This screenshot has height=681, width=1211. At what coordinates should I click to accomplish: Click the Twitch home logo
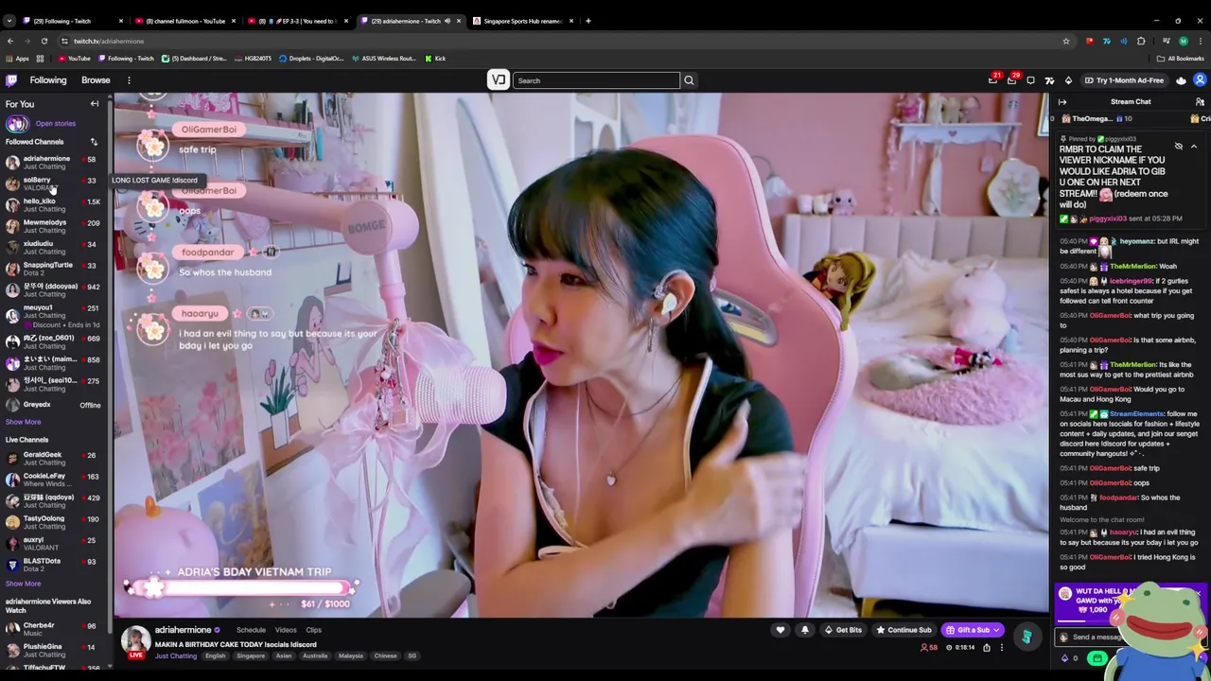click(11, 80)
